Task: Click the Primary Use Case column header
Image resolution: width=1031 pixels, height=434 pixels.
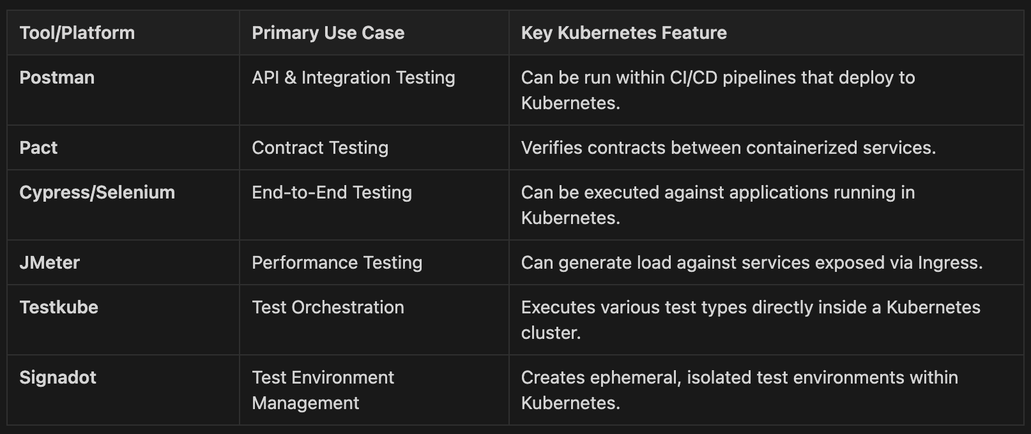Action: [328, 33]
